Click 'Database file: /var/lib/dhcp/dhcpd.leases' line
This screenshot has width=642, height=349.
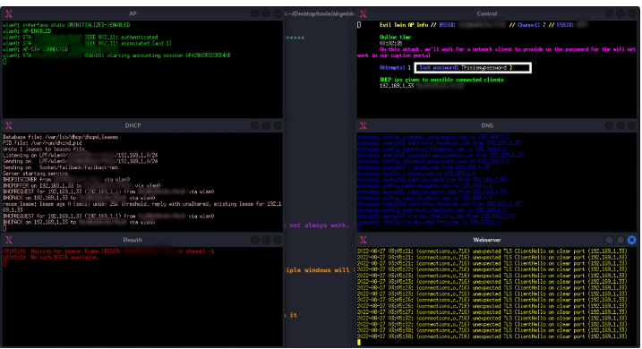61,137
